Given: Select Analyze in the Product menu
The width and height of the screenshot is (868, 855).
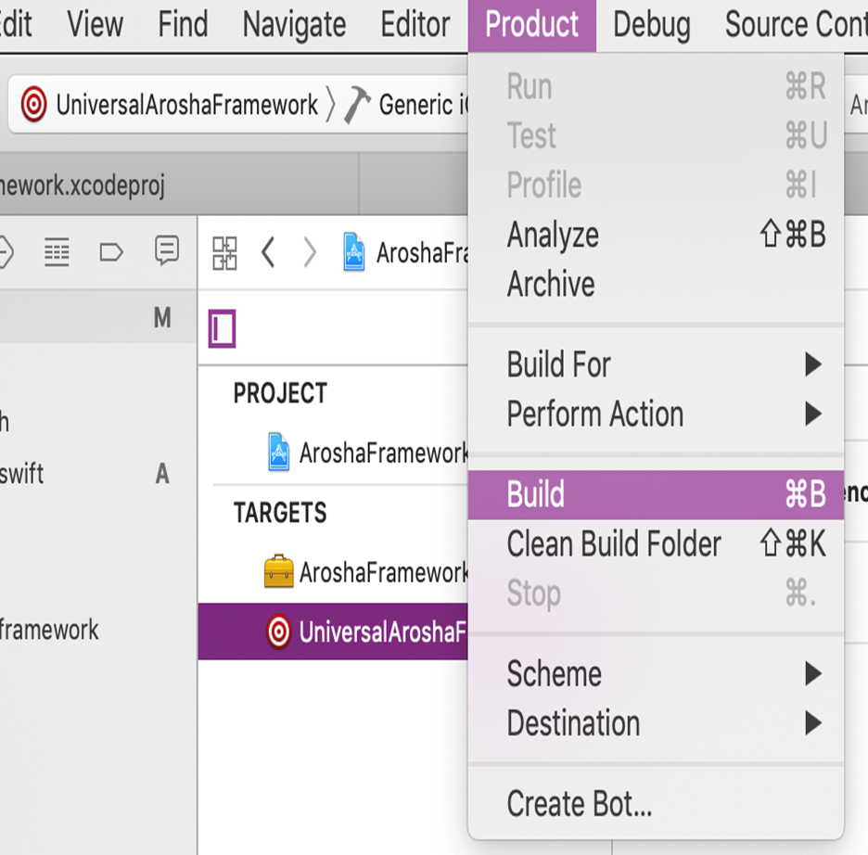Looking at the screenshot, I should coord(656,235).
